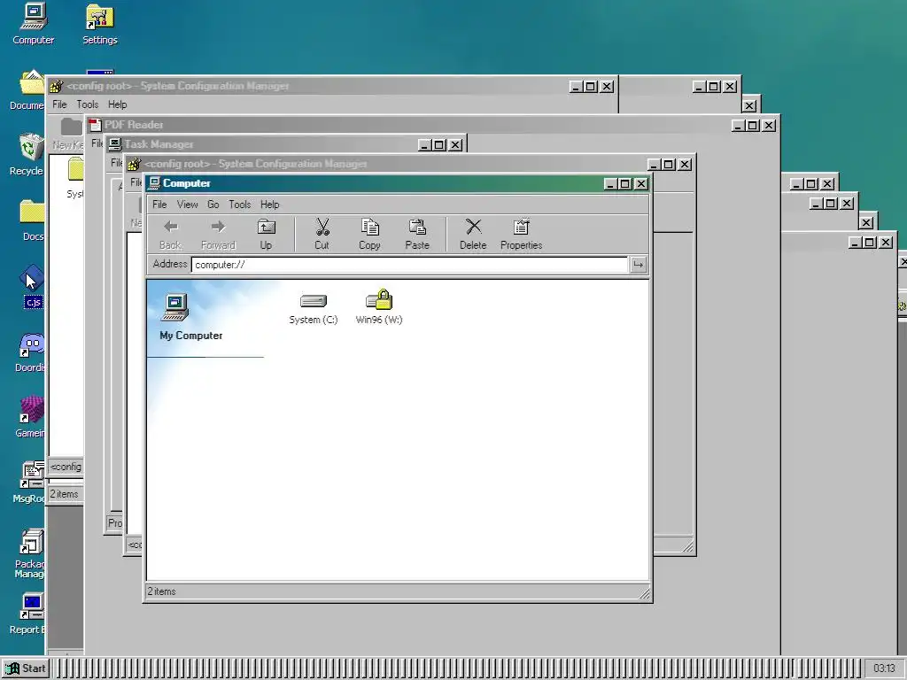Open the Computer desktop icon

(33, 24)
